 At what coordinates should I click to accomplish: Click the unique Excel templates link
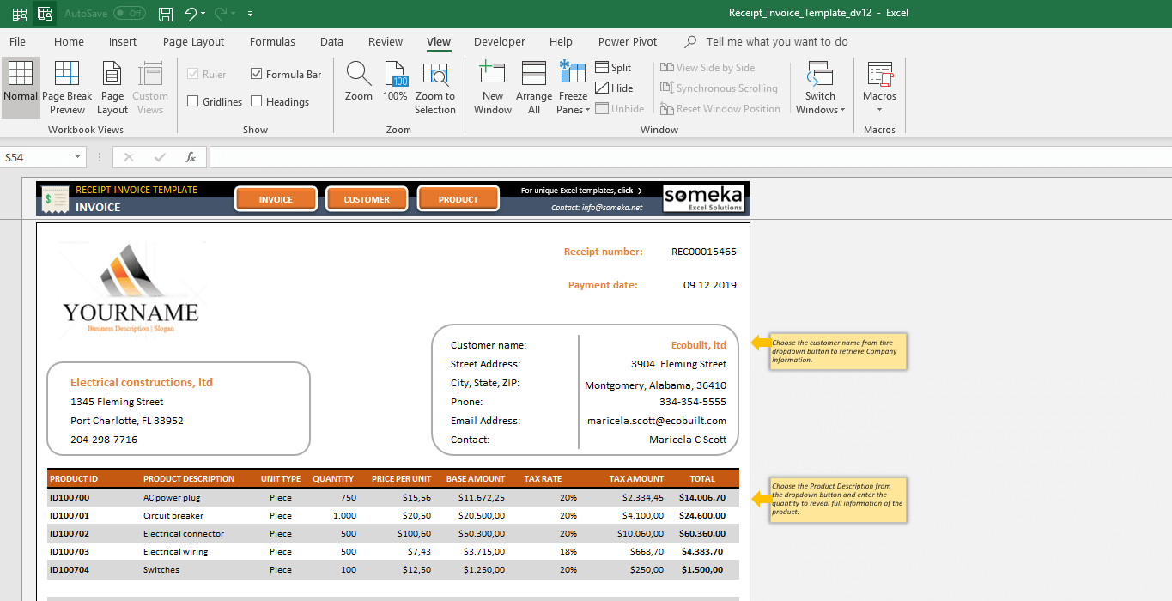coord(582,191)
